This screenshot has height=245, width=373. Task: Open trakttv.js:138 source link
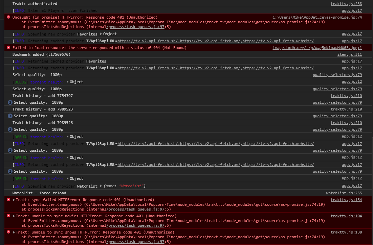pos(346,232)
